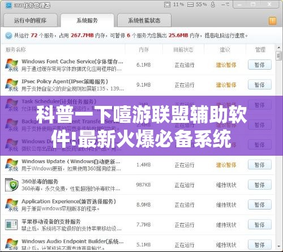The image size is (283, 252).
Task: Click 维持现状 for 360杀毒的服务
Action: pyautogui.click(x=226, y=185)
